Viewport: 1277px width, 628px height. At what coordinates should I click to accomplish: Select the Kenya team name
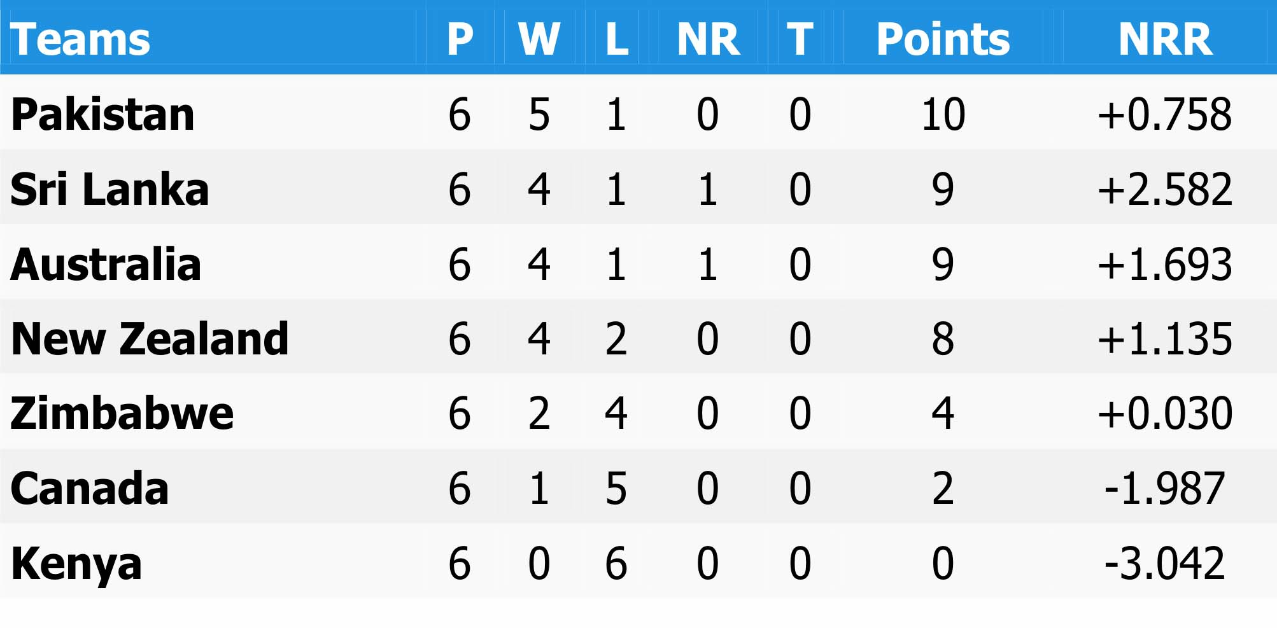(76, 564)
